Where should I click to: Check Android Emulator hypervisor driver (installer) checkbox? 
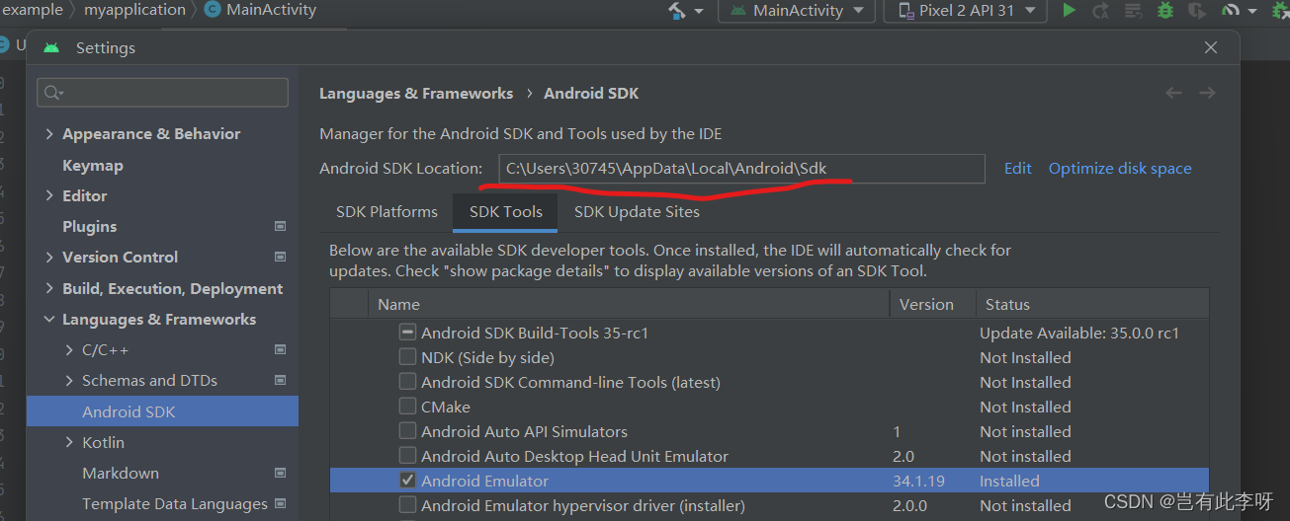(407, 505)
